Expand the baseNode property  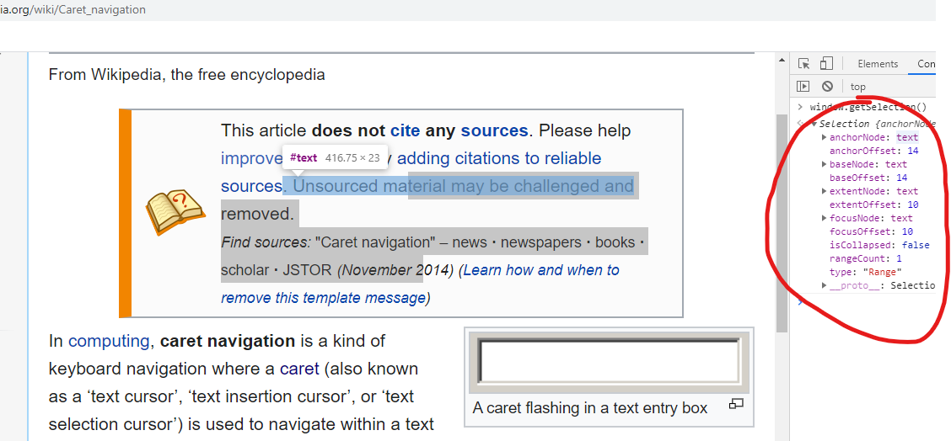tap(825, 164)
